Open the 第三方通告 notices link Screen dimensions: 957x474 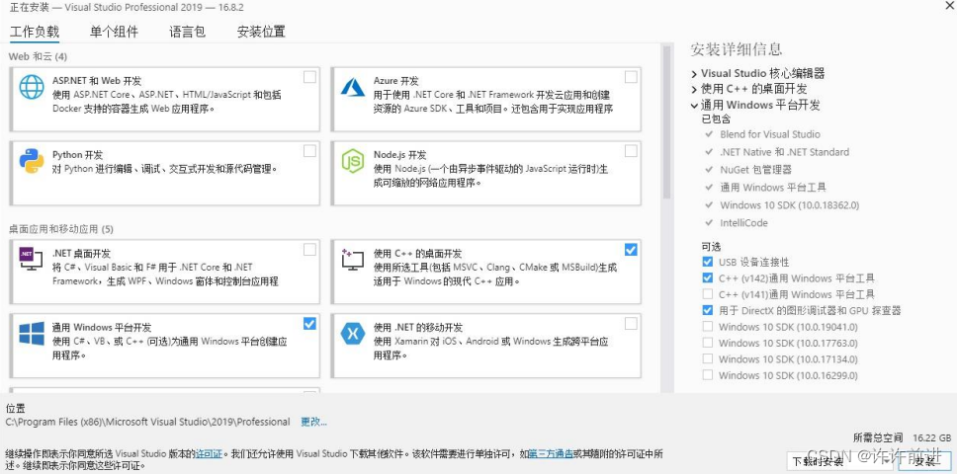(551, 454)
